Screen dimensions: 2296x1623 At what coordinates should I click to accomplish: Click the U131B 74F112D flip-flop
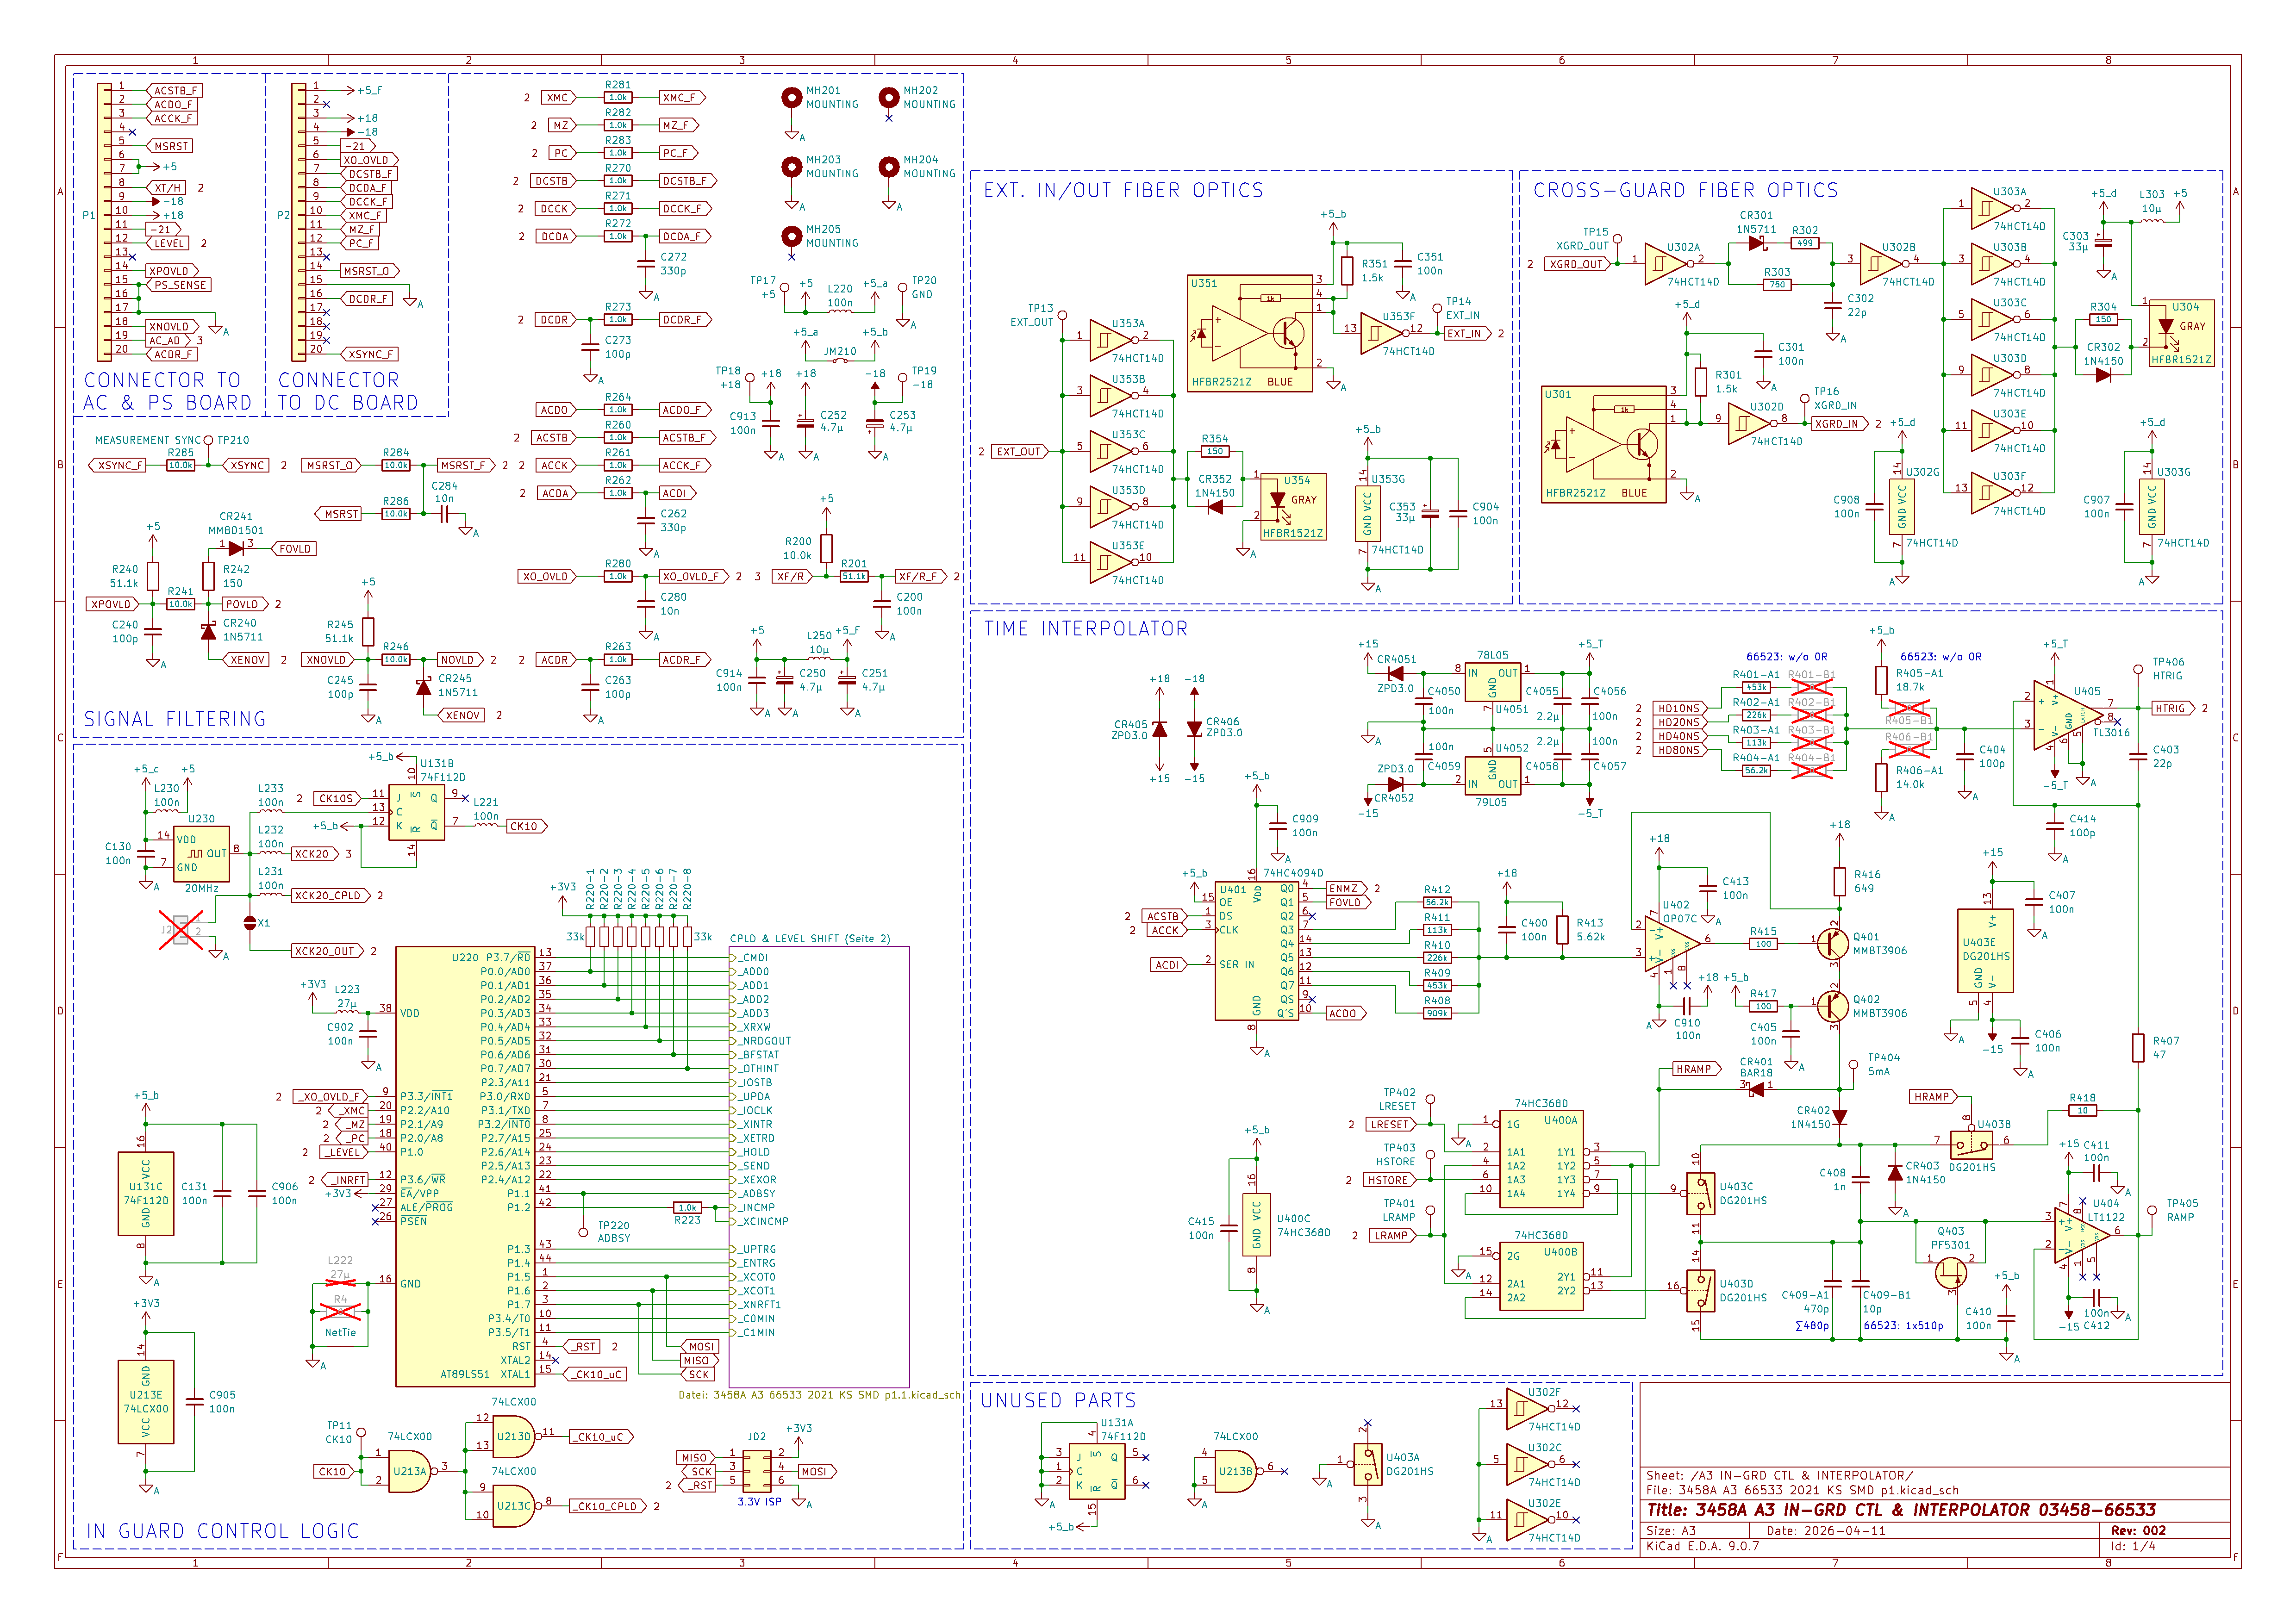[x=417, y=812]
